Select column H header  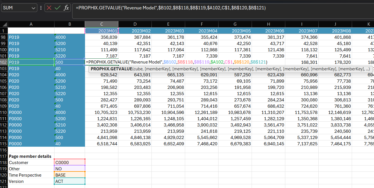point(268,24)
